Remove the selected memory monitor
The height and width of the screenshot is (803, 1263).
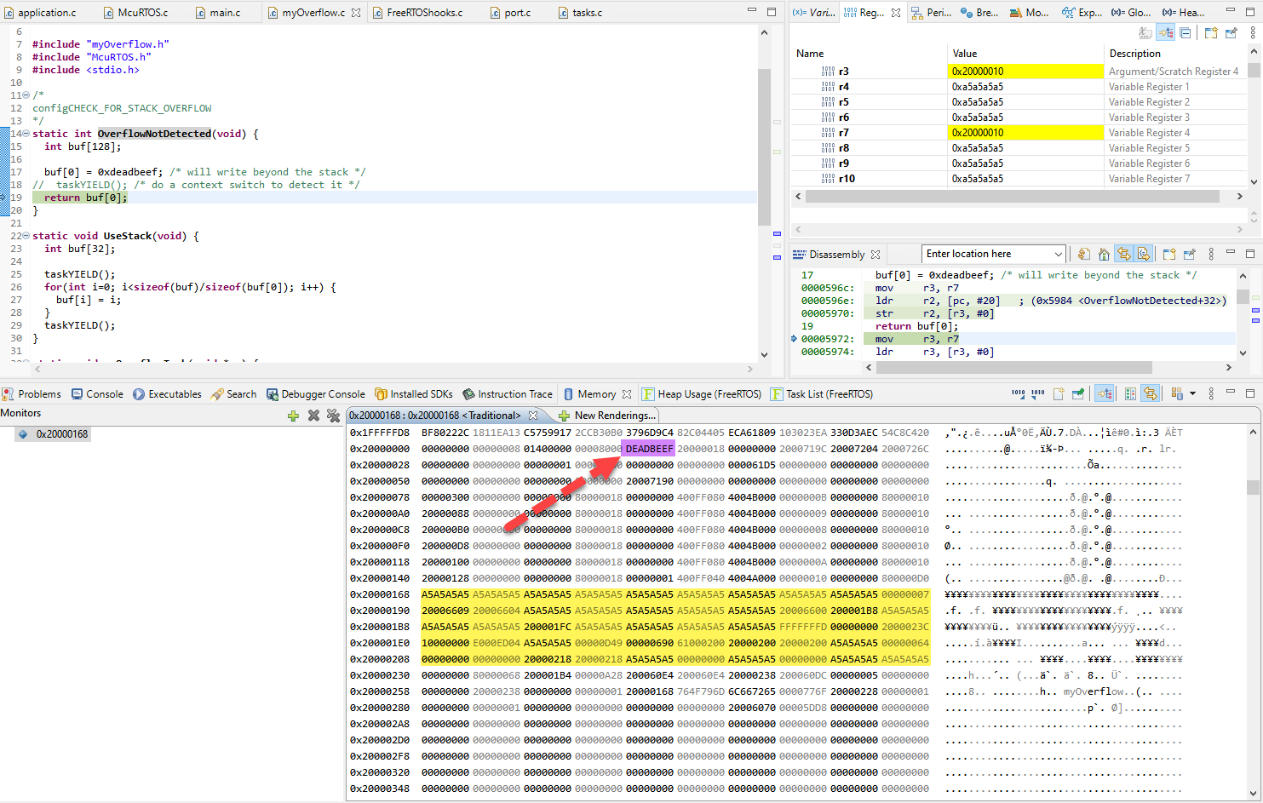click(x=313, y=416)
